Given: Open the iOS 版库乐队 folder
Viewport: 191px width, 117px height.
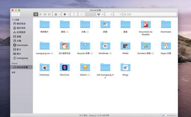Looking at the screenshot, I should (65, 46).
